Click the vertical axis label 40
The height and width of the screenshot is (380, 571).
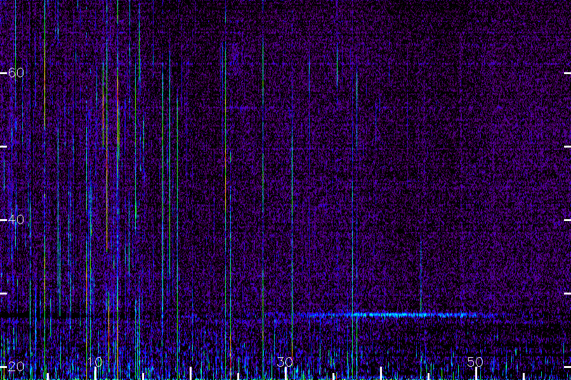pos(16,220)
